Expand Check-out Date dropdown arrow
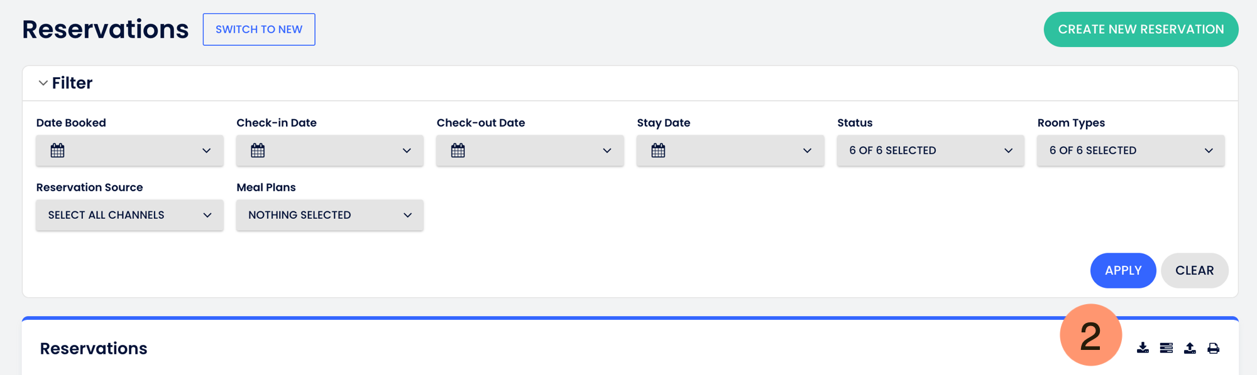Screen dimensions: 1257x375 (607, 151)
